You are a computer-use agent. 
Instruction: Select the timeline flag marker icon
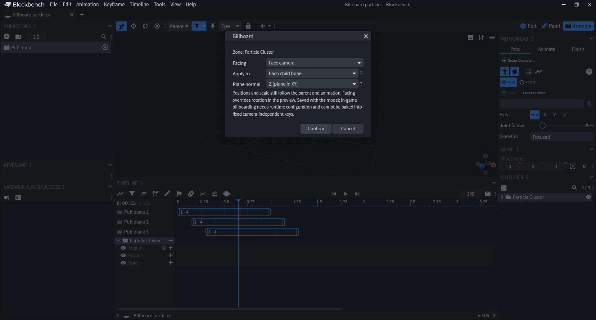tap(179, 194)
